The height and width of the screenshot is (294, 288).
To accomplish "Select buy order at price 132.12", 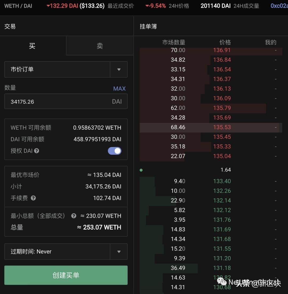I will 211,210.
